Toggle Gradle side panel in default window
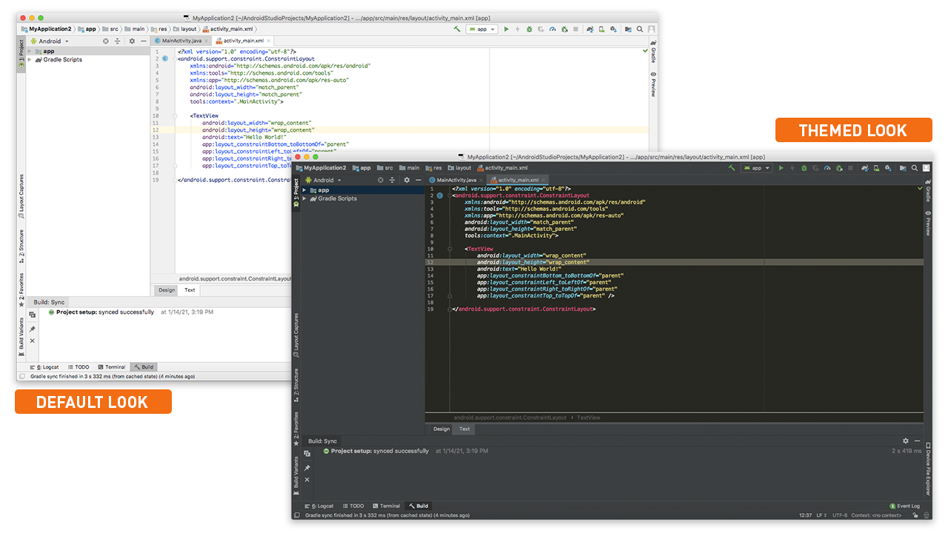This screenshot has width=948, height=533. [653, 53]
